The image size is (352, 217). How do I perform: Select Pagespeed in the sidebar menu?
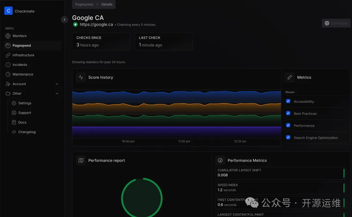[x=22, y=46]
